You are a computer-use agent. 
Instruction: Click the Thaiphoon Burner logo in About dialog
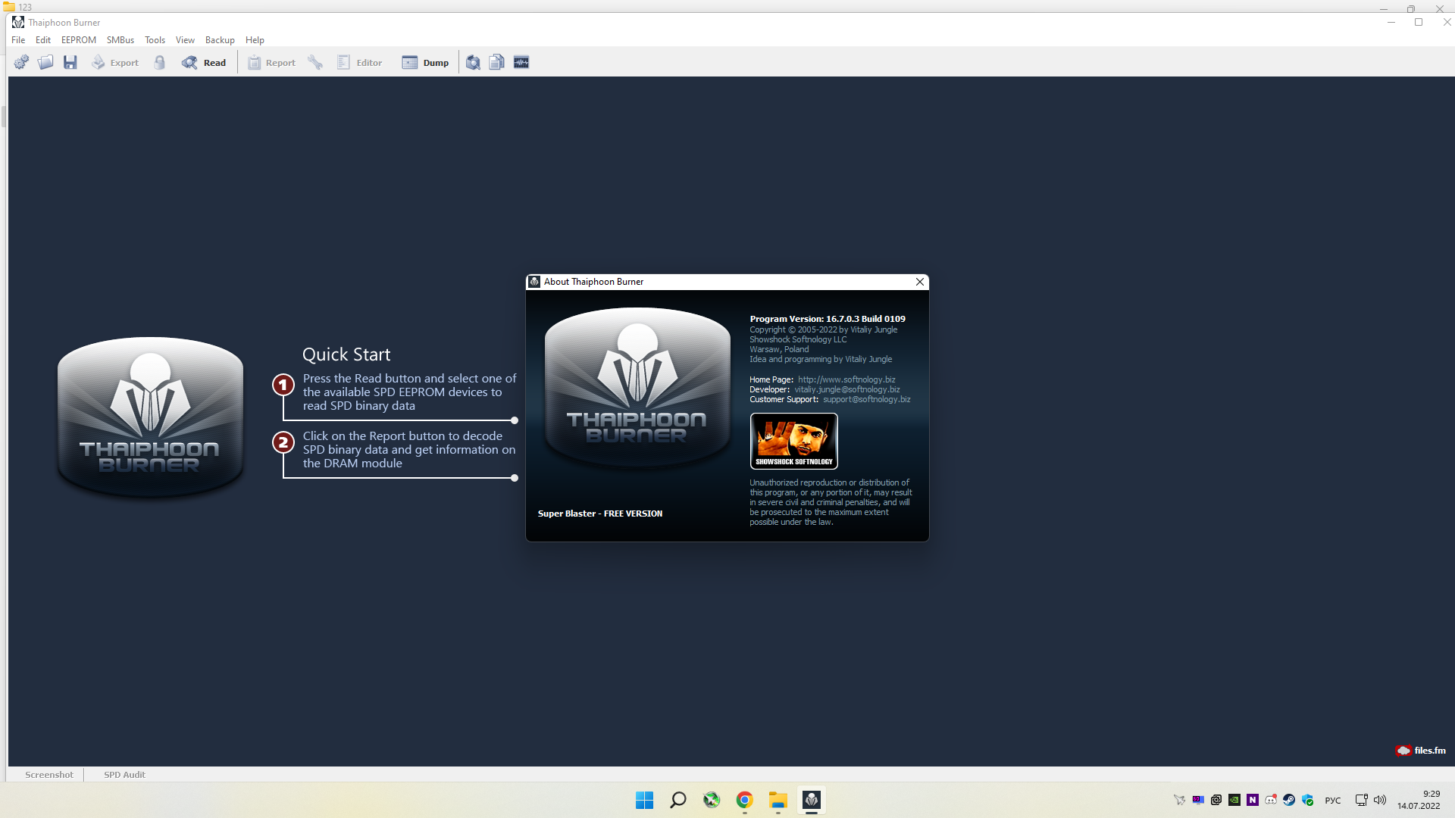point(638,388)
